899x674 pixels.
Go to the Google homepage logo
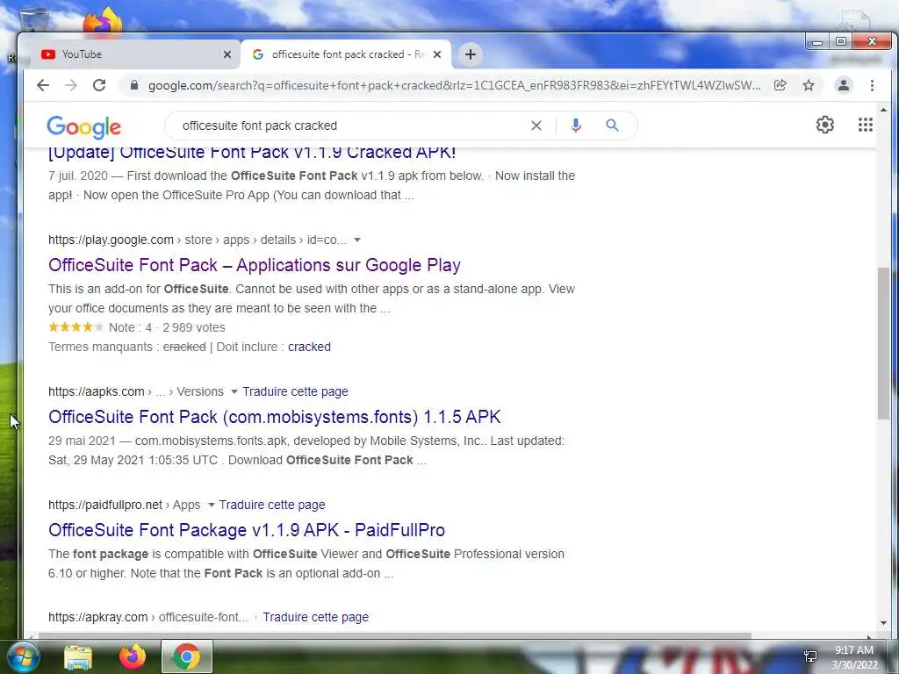click(83, 127)
